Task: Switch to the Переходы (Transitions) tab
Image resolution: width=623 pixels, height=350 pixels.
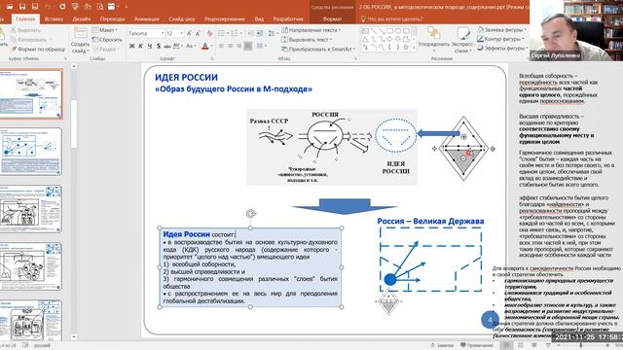Action: tap(112, 18)
